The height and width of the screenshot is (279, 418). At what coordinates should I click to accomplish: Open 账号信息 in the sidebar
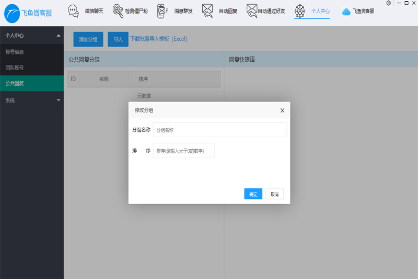tap(15, 52)
